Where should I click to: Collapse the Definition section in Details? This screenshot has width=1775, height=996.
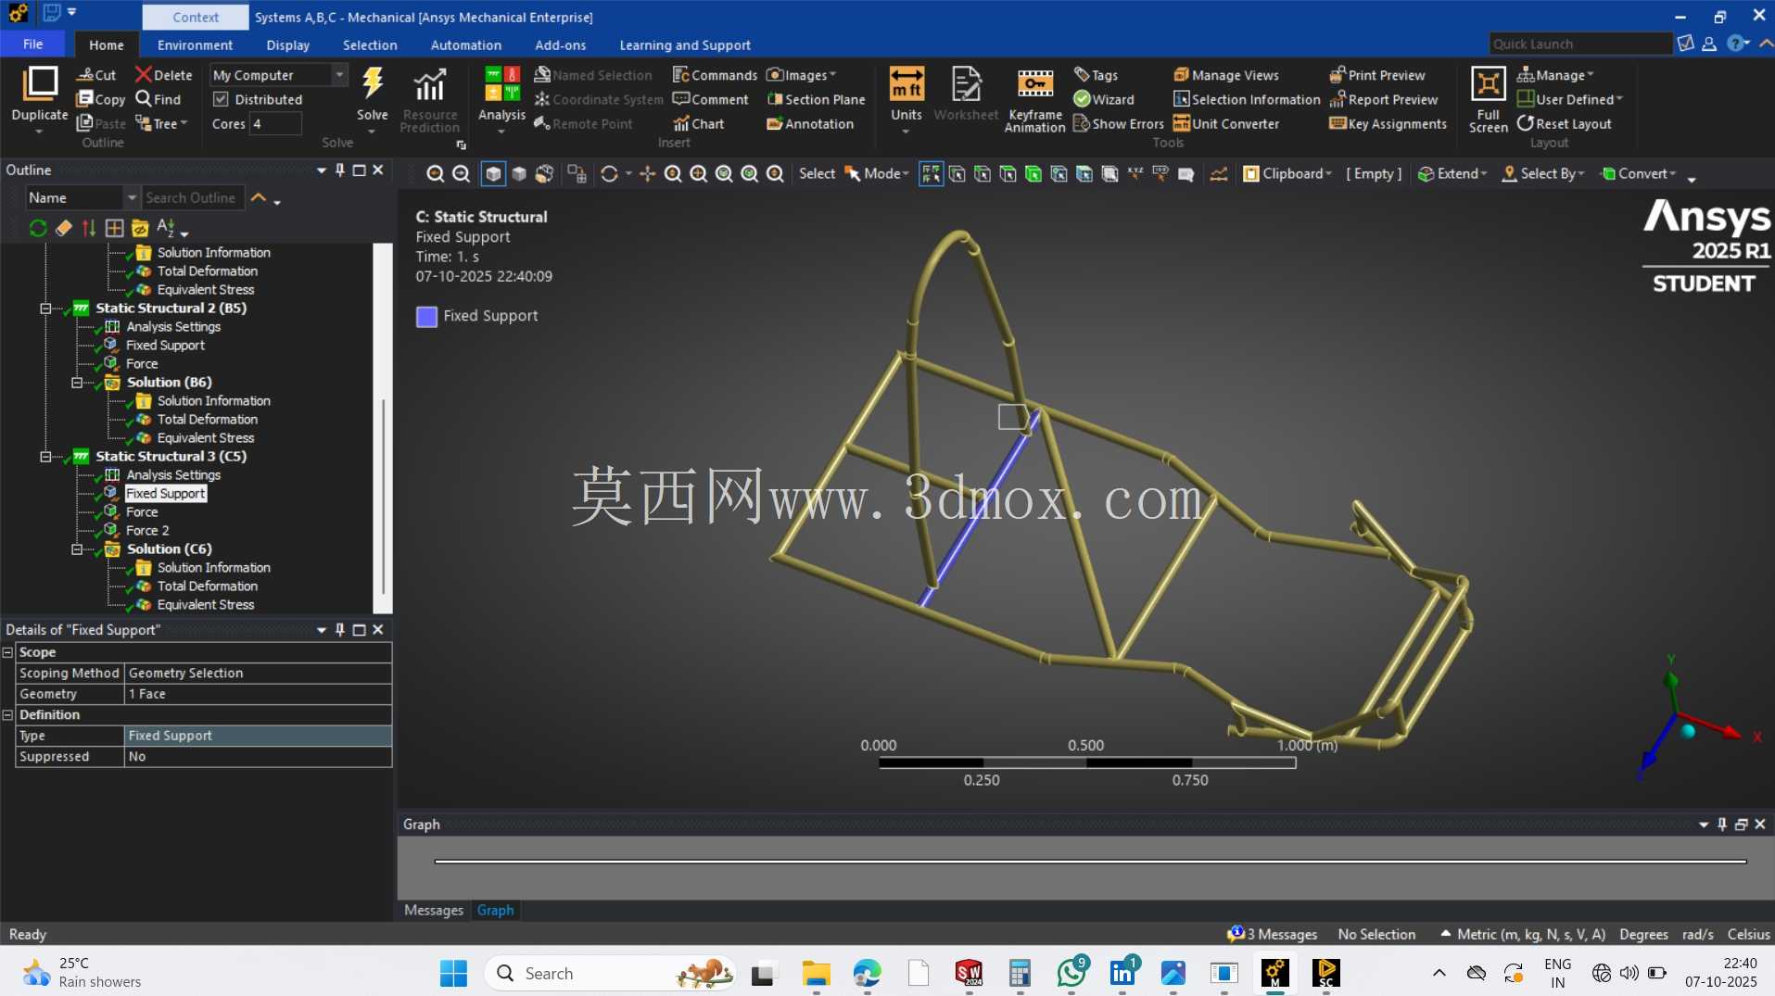tap(7, 714)
